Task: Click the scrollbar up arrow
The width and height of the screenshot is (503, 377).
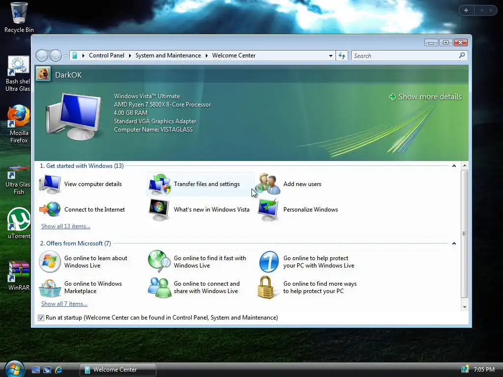Action: point(465,166)
